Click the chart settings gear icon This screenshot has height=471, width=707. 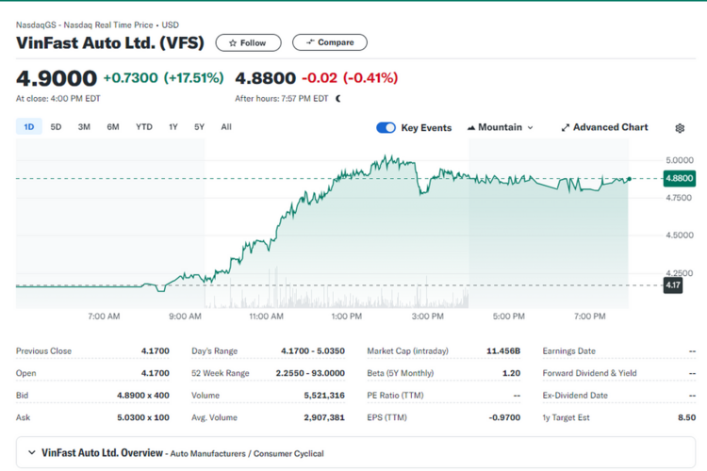click(x=680, y=128)
